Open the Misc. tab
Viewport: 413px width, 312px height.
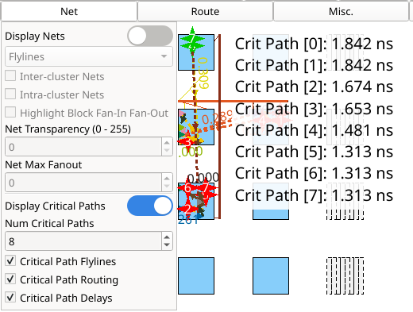tap(341, 11)
